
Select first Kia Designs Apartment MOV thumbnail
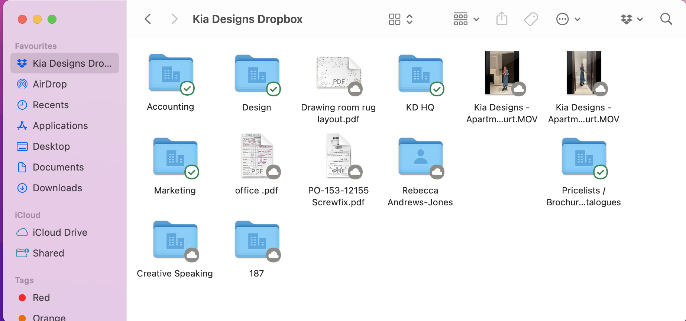502,73
